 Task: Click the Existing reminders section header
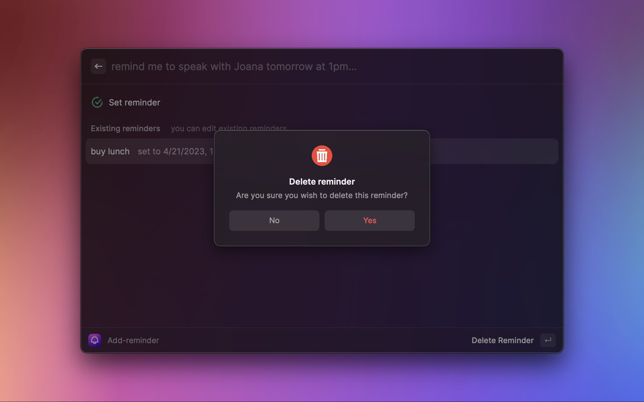pos(125,128)
